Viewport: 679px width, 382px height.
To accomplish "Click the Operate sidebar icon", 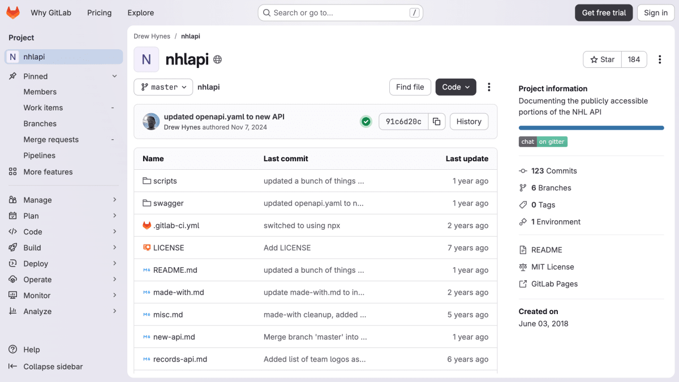I will coord(12,280).
